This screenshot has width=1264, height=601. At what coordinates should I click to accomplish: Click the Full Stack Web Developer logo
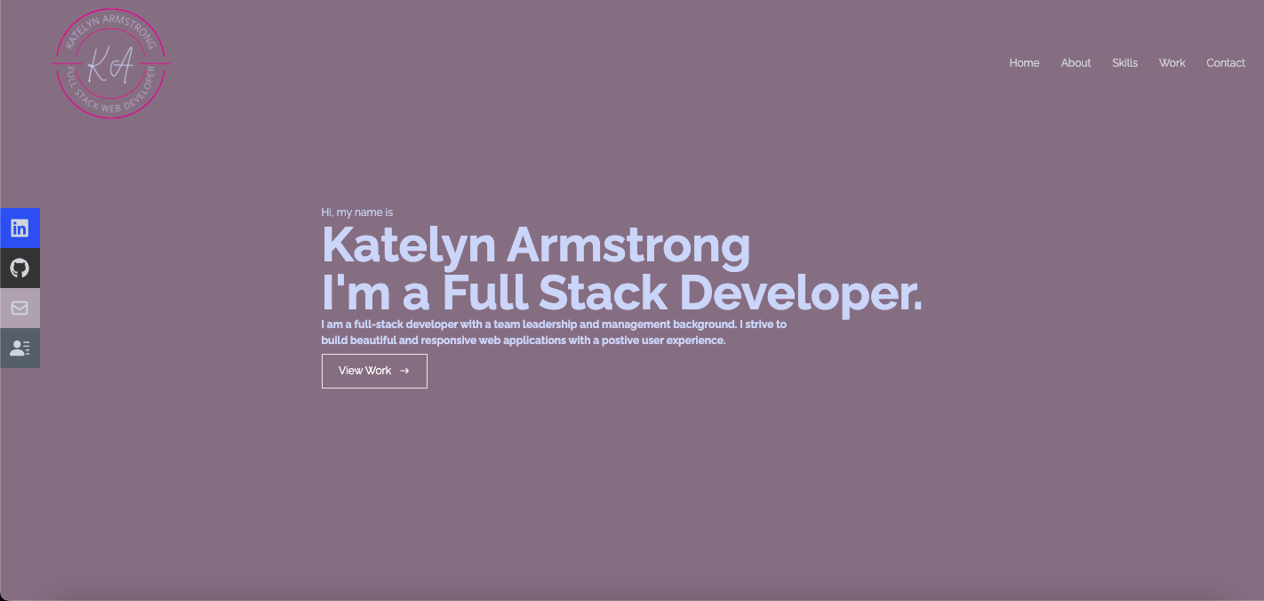point(109,62)
